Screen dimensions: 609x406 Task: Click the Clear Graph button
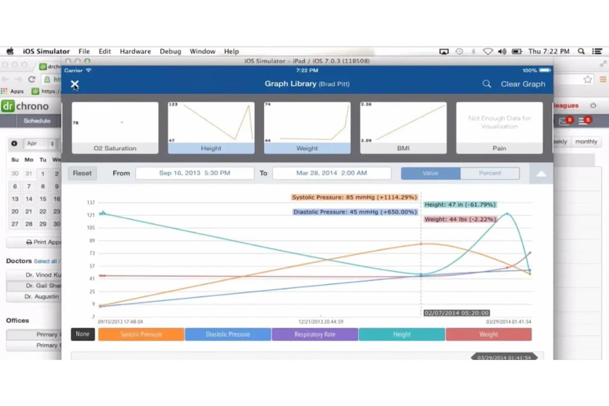(523, 84)
